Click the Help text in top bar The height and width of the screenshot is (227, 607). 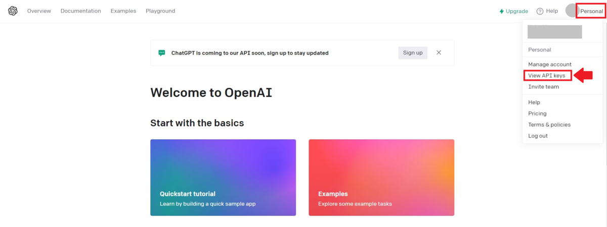(552, 11)
